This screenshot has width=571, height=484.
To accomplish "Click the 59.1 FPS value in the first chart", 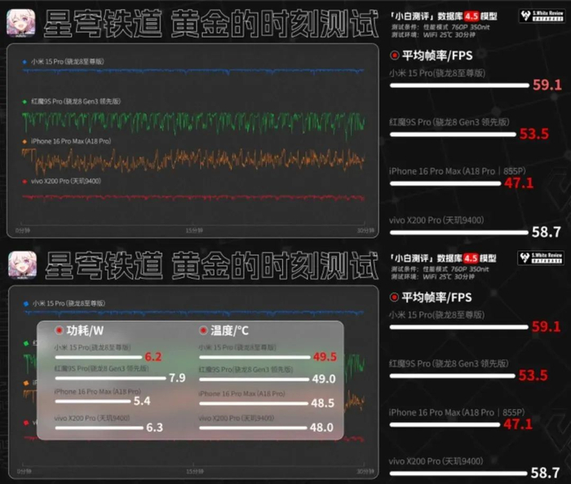I will pos(547,85).
